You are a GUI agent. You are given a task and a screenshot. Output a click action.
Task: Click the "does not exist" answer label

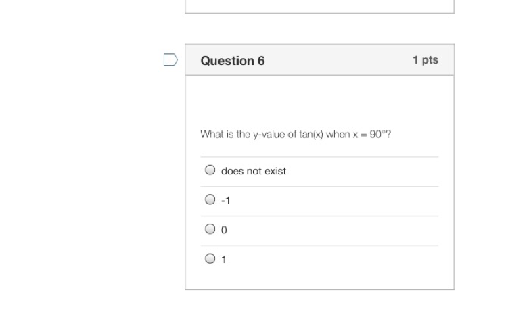click(x=254, y=171)
